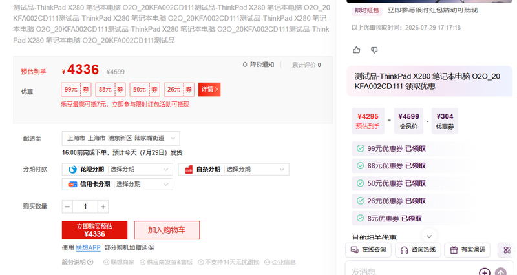
Task: Click the 加入购物车 button
Action: pyautogui.click(x=167, y=230)
